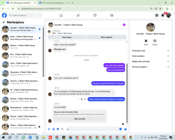Open Kira's conversation in chat list

(21, 56)
